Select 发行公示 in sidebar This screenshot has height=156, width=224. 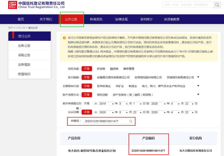point(30,36)
